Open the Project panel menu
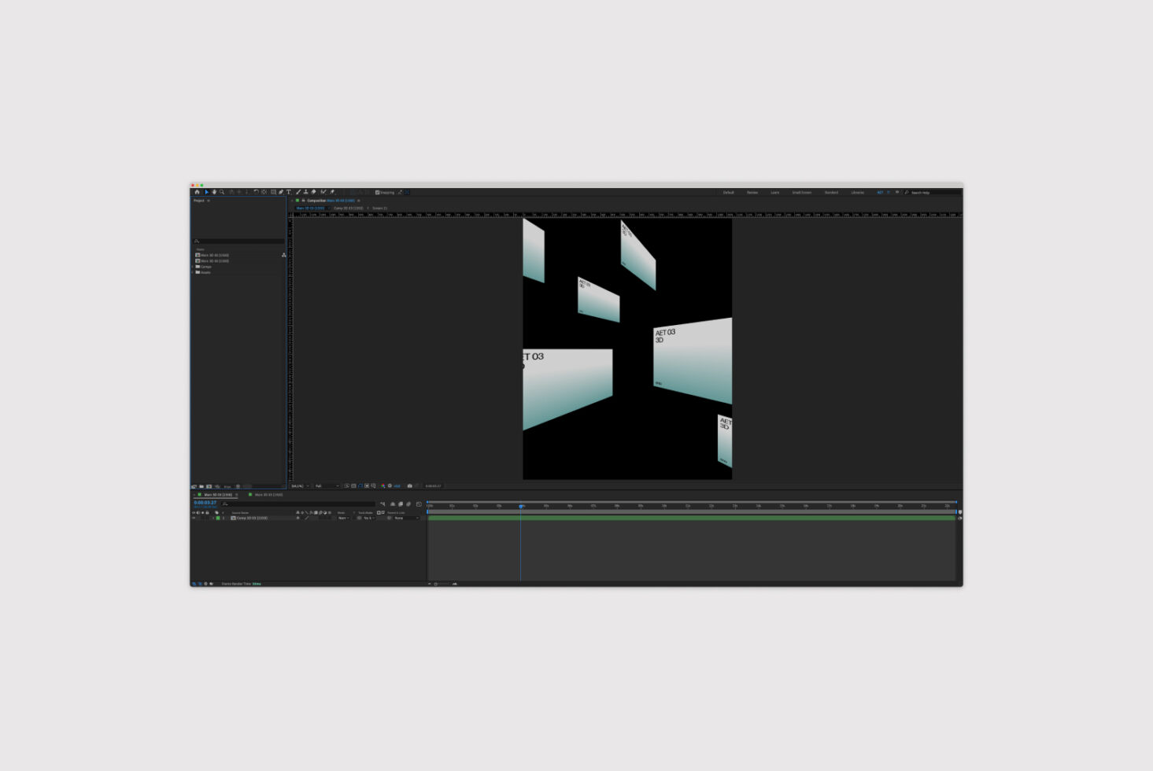 tap(209, 201)
